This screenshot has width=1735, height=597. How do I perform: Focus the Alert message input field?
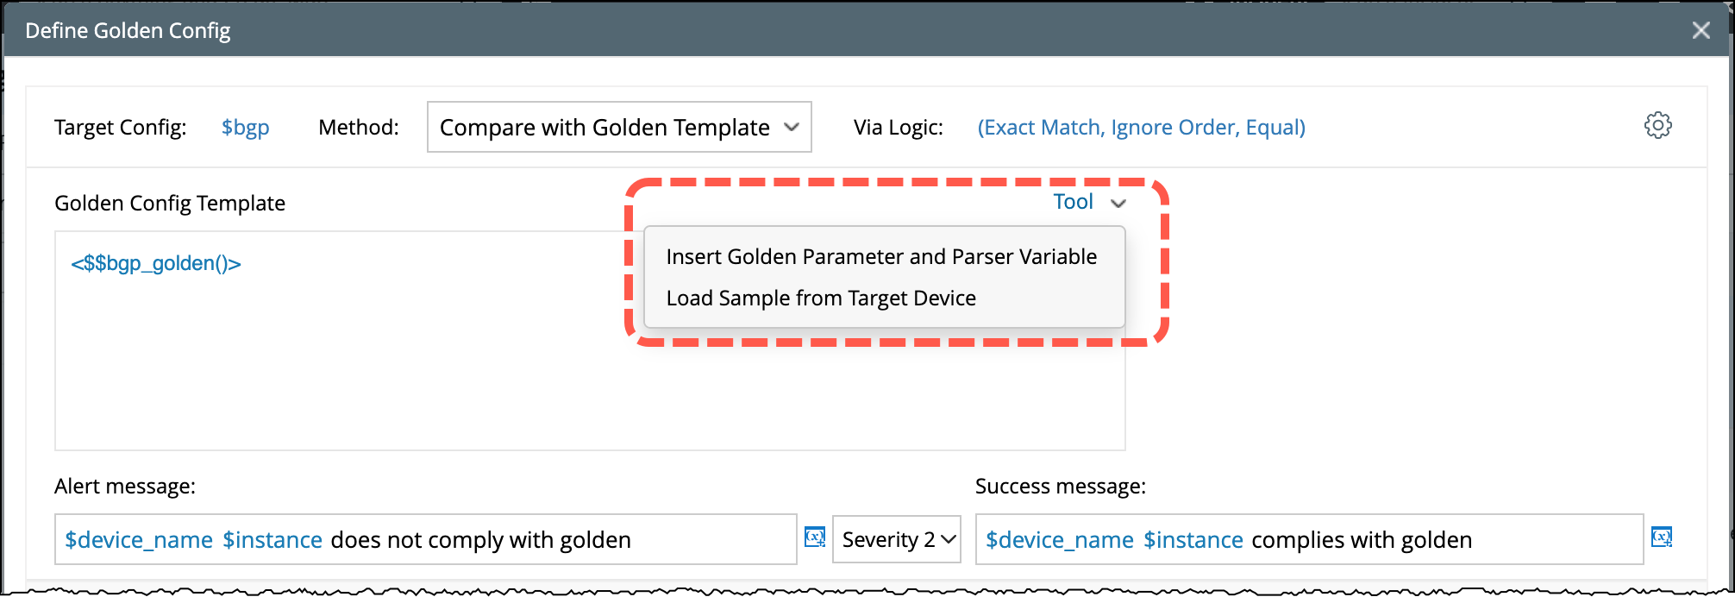click(x=707, y=540)
